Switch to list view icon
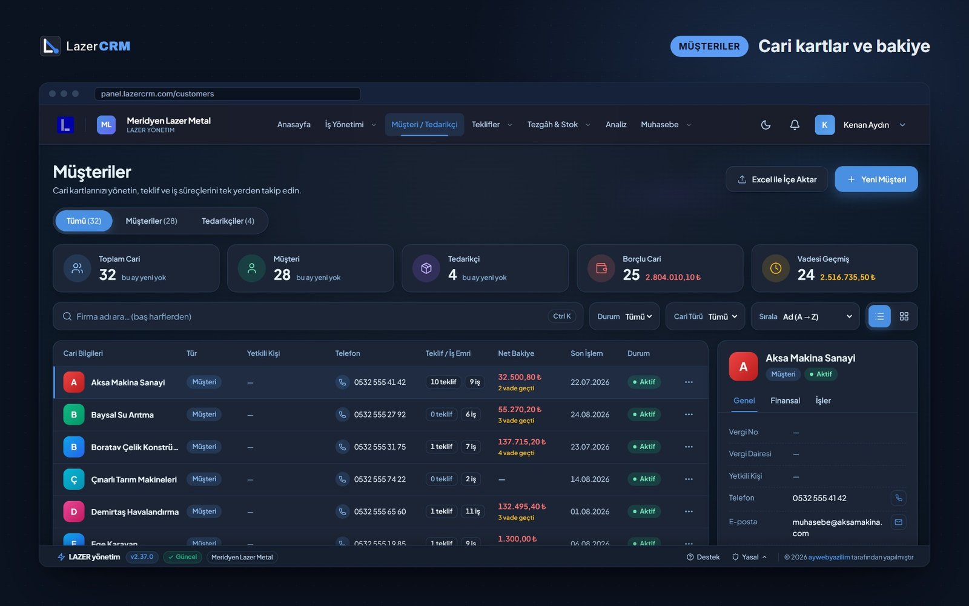This screenshot has width=969, height=606. (x=879, y=316)
